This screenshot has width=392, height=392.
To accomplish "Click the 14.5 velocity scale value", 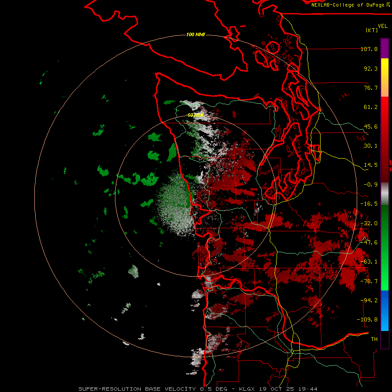I will pyautogui.click(x=371, y=165).
